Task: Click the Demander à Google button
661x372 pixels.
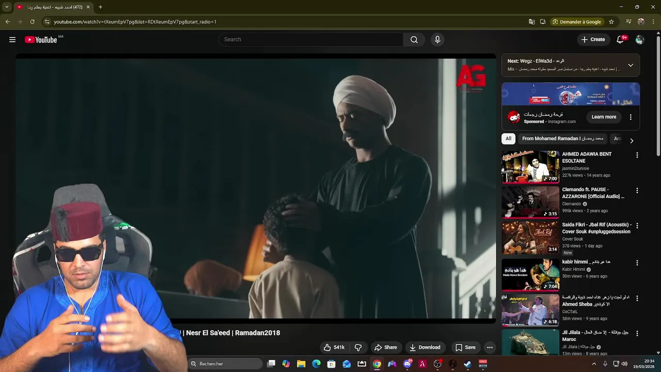Action: pos(576,22)
